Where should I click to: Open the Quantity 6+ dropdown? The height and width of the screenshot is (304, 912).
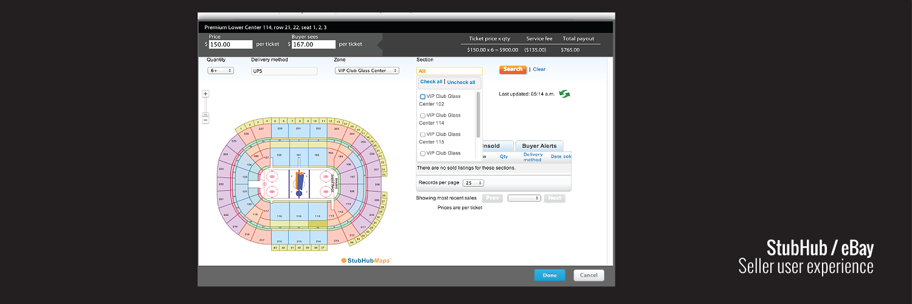pos(221,71)
